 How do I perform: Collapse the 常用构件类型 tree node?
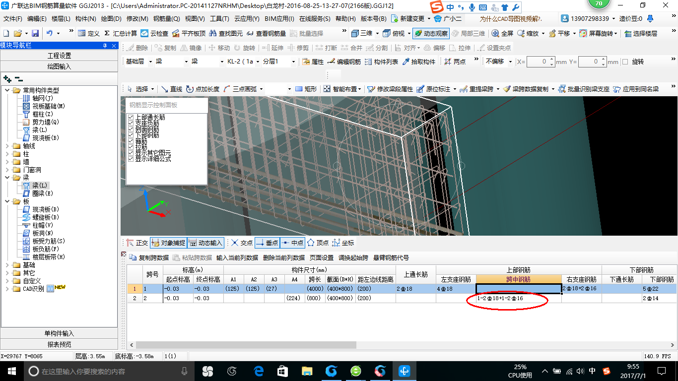coord(7,90)
